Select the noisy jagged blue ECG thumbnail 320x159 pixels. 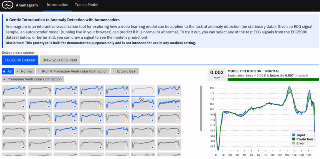click(x=169, y=104)
